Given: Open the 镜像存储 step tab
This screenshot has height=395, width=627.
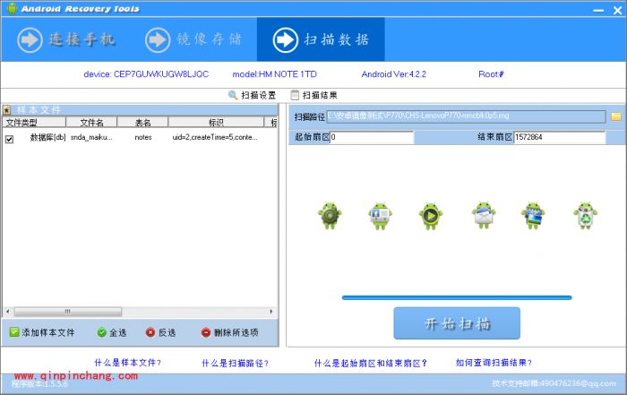Looking at the screenshot, I should tap(194, 39).
